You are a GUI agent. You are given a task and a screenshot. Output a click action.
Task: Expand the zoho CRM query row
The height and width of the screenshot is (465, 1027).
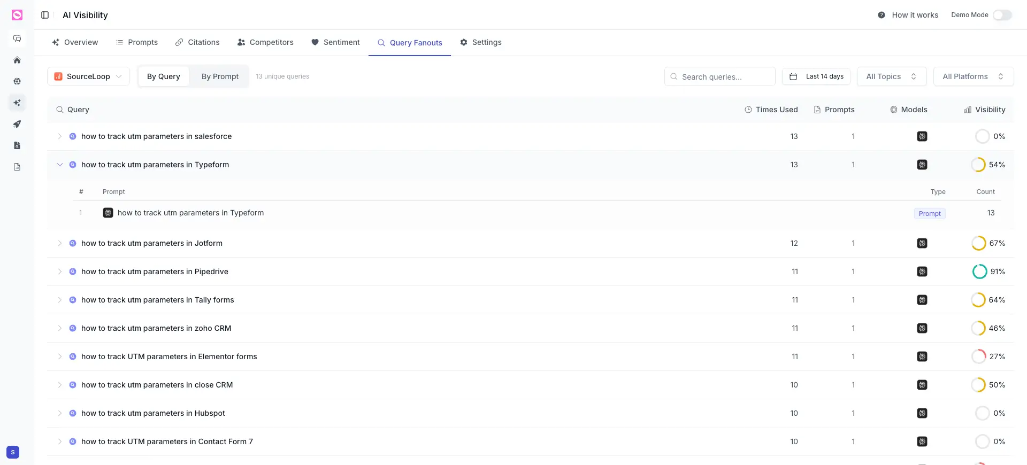(59, 328)
